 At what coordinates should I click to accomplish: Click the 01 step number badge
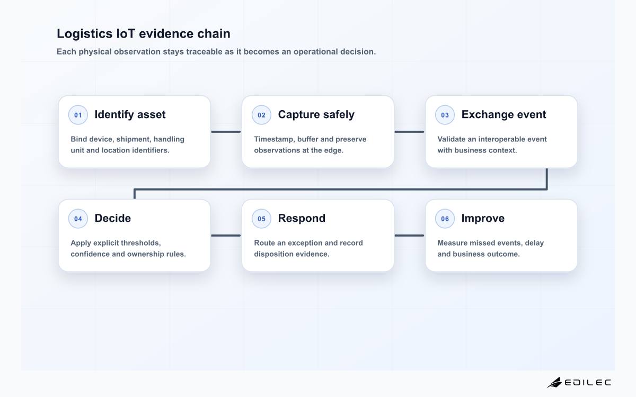click(x=78, y=115)
